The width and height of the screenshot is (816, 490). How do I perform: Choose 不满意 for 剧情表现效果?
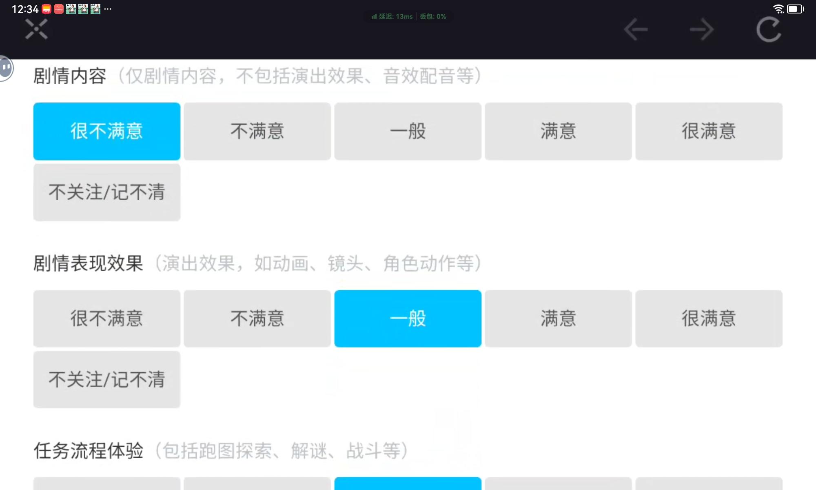[257, 318]
